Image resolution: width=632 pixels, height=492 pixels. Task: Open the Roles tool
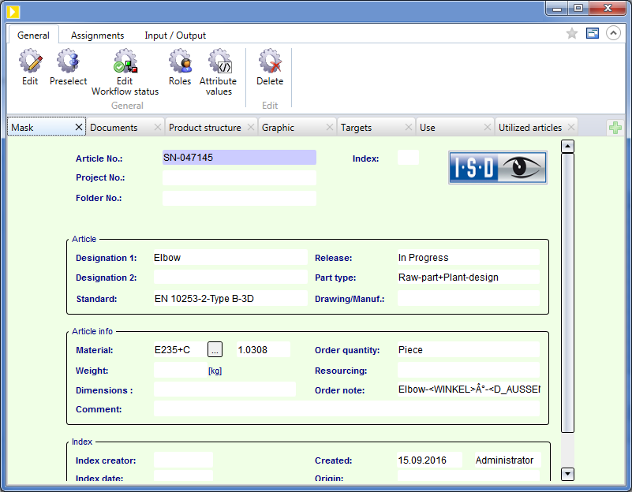point(180,63)
